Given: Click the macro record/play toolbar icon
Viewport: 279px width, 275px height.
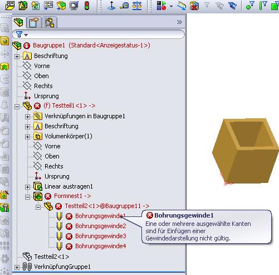Looking at the screenshot, I should tap(161, 6).
